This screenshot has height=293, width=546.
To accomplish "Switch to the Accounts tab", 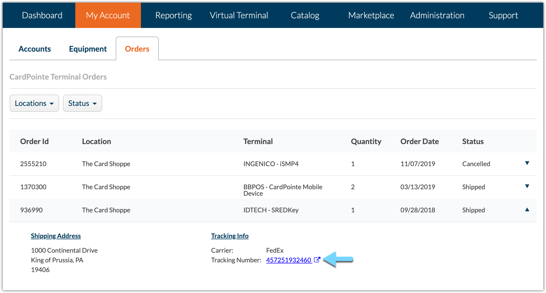I will (35, 49).
